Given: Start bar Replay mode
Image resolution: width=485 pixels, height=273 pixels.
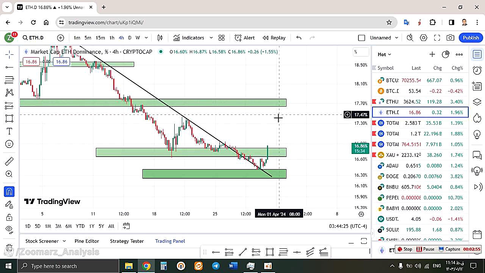Looking at the screenshot, I should (x=274, y=38).
